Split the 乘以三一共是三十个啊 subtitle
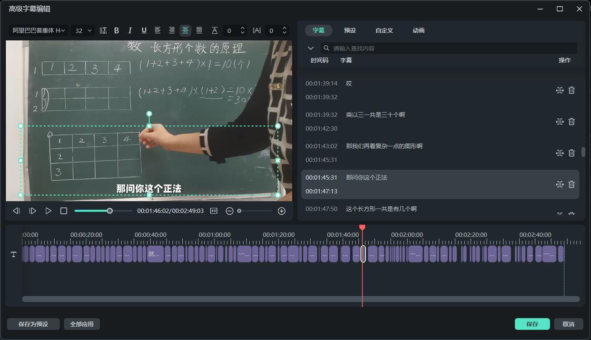 click(x=560, y=122)
